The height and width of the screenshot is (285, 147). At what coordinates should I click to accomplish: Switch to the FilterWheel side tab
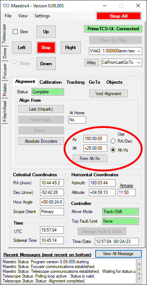5,111
